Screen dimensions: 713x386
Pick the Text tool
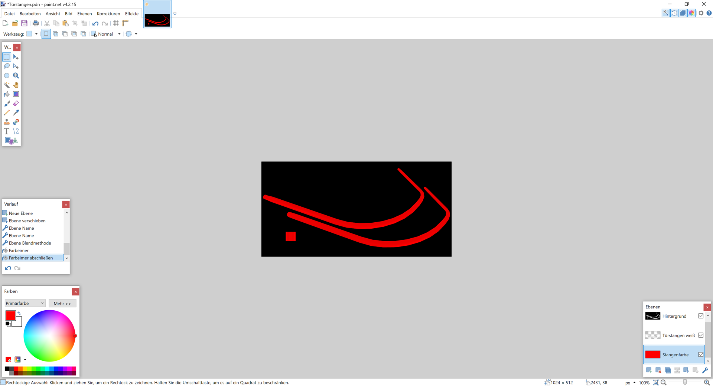coord(7,131)
